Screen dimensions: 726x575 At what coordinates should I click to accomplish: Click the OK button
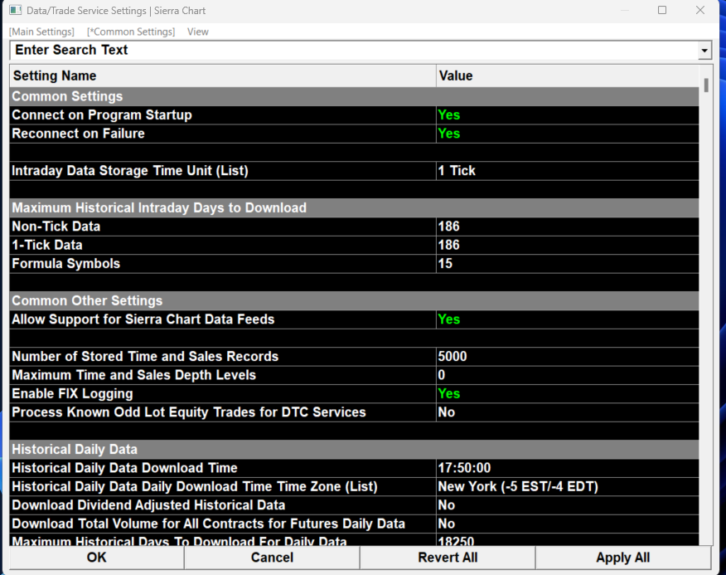click(x=96, y=557)
